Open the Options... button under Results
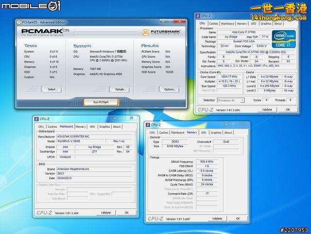311x234 pixels. [169, 89]
